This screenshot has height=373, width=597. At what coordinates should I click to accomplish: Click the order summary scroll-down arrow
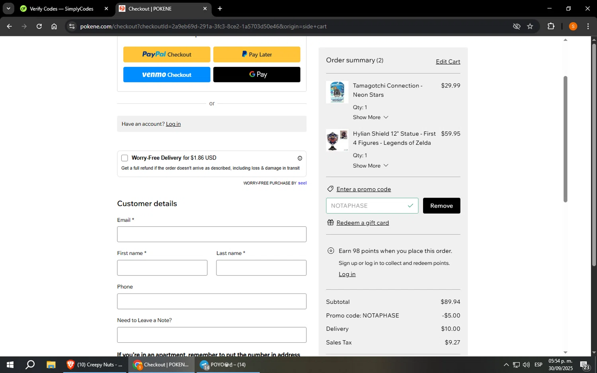pos(565,352)
